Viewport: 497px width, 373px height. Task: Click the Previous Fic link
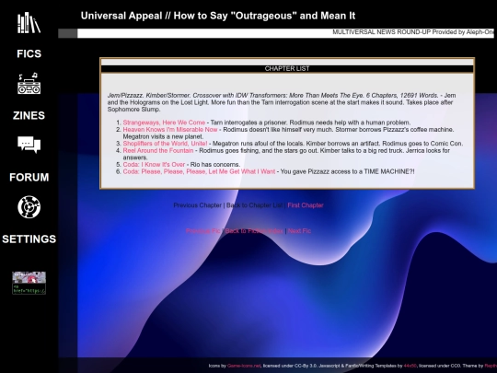[202, 231]
